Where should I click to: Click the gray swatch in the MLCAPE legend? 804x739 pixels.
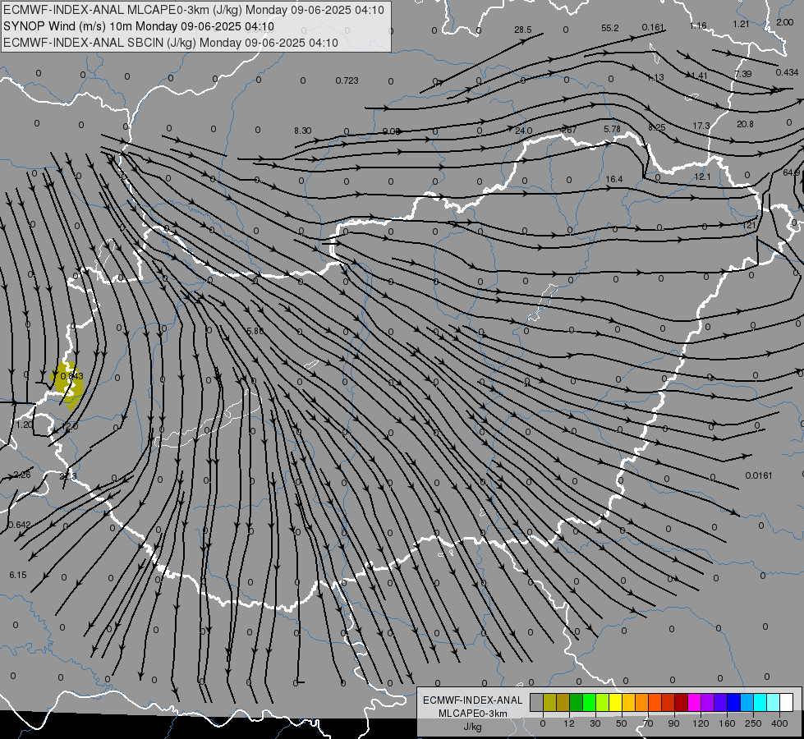(537, 702)
